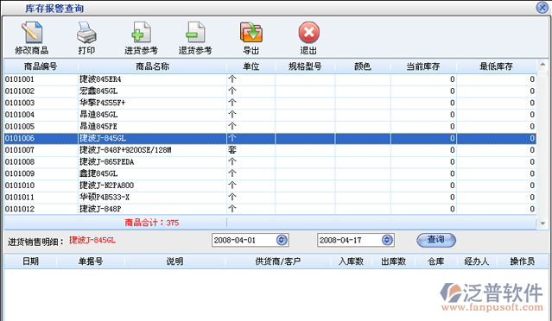This screenshot has height=321, width=552.
Task: Sort by 商品编号 column header
Action: pos(41,66)
